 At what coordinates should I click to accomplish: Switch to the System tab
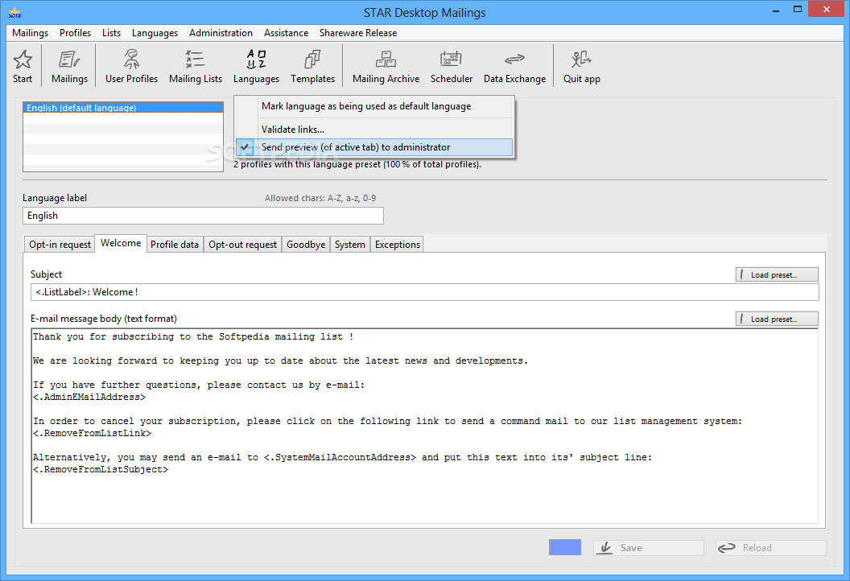[349, 245]
